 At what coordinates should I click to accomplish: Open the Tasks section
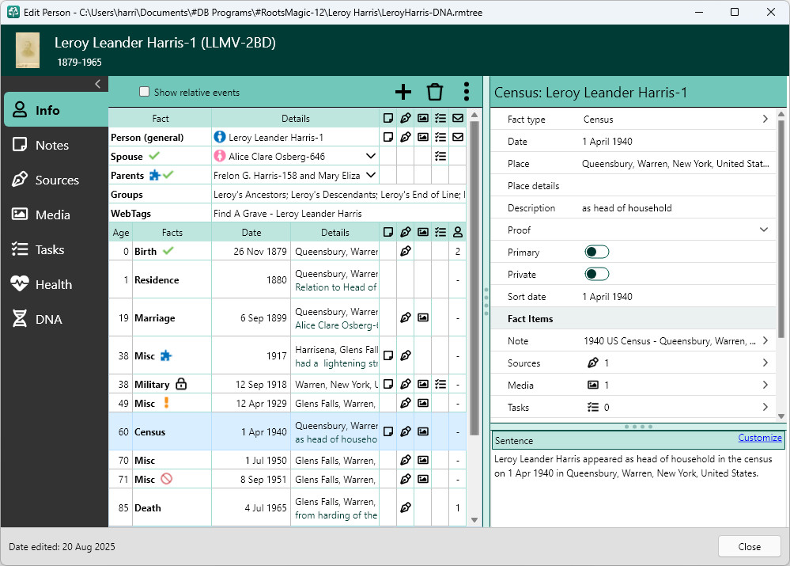coord(55,249)
